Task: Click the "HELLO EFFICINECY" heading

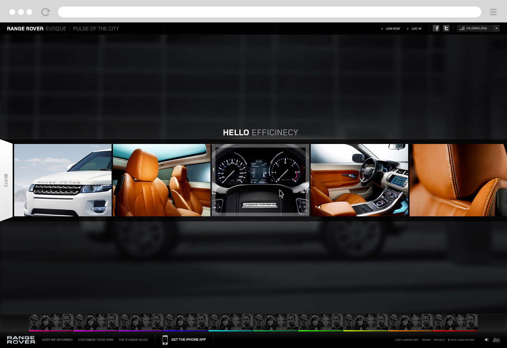Action: pyautogui.click(x=260, y=132)
